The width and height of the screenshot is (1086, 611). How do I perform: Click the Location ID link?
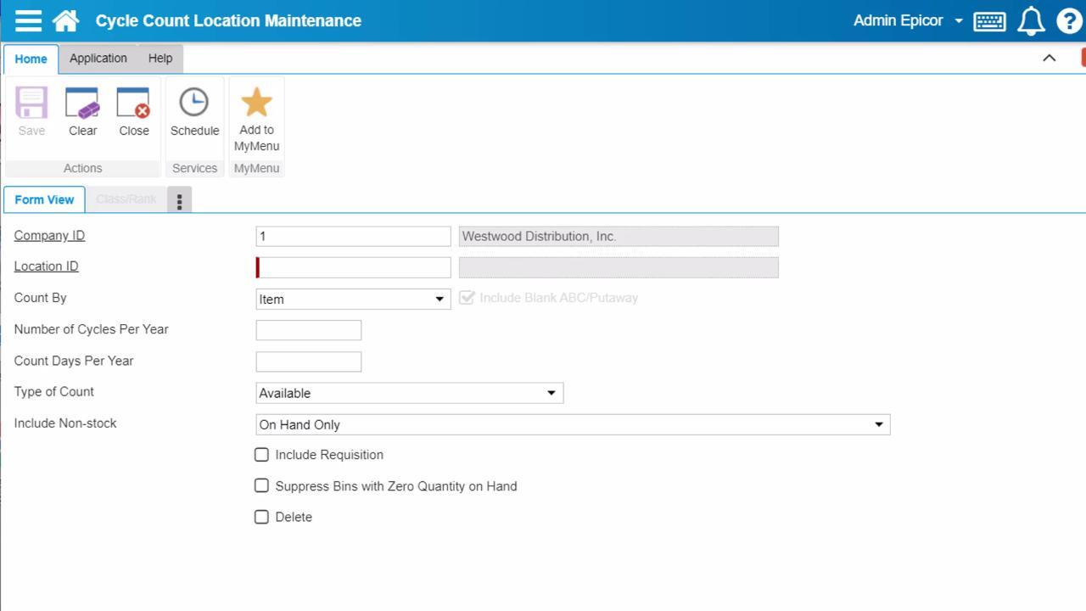(x=46, y=266)
